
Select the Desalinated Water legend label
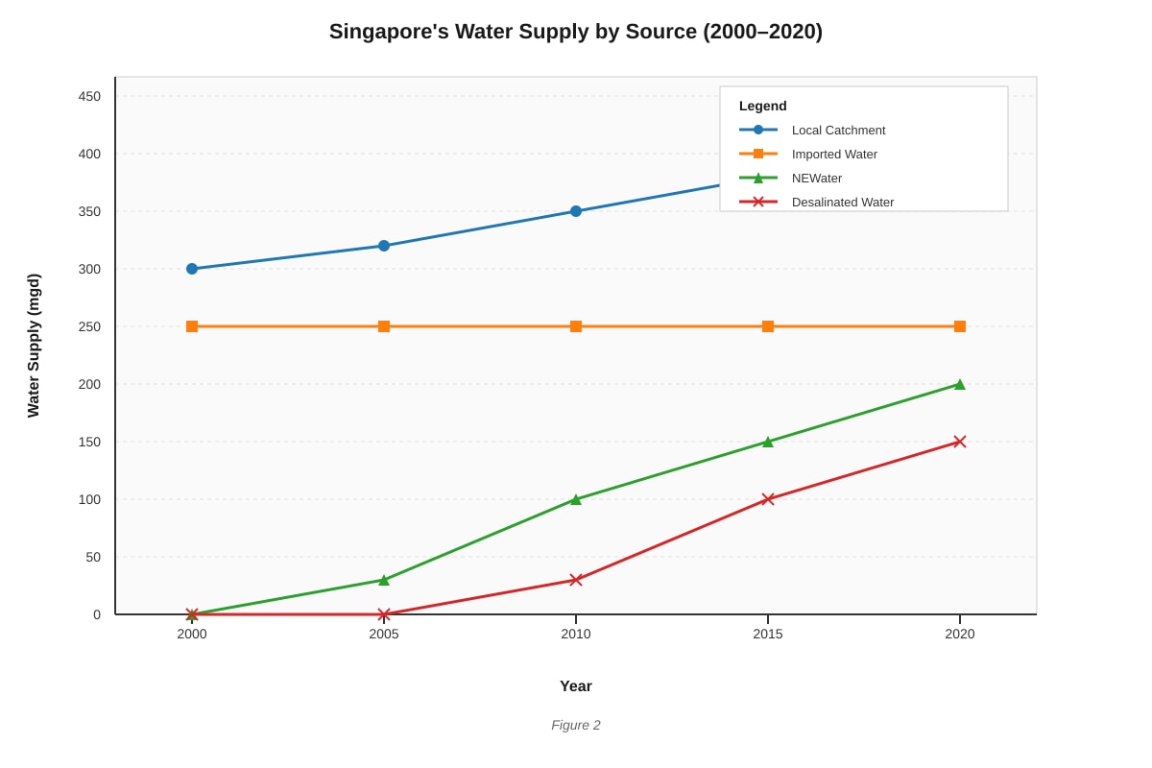[x=843, y=202]
